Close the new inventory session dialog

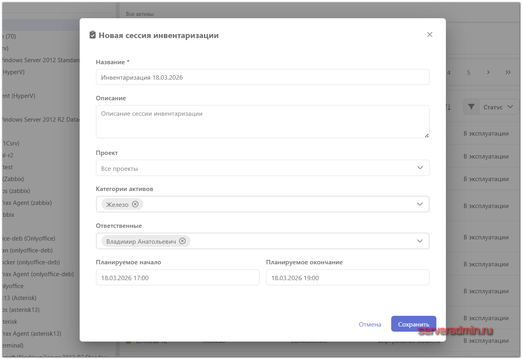[x=430, y=35]
